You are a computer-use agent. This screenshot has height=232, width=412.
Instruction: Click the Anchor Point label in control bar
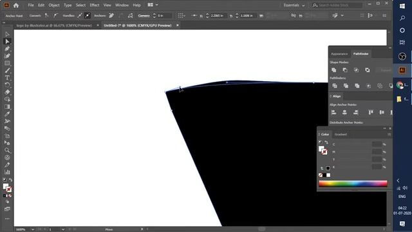[14, 15]
